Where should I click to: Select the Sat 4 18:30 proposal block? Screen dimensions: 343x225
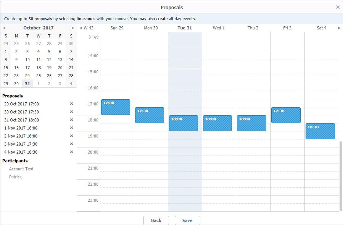coord(320,131)
